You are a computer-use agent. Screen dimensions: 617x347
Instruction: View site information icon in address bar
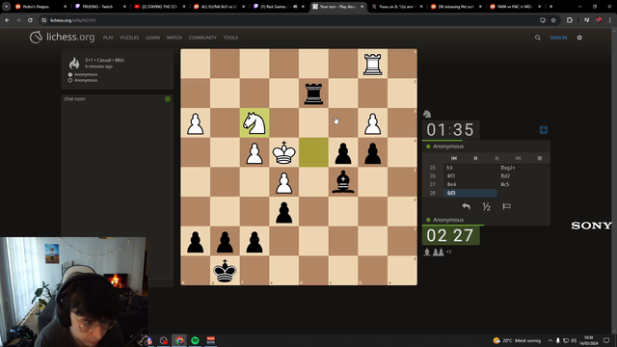[x=44, y=20]
